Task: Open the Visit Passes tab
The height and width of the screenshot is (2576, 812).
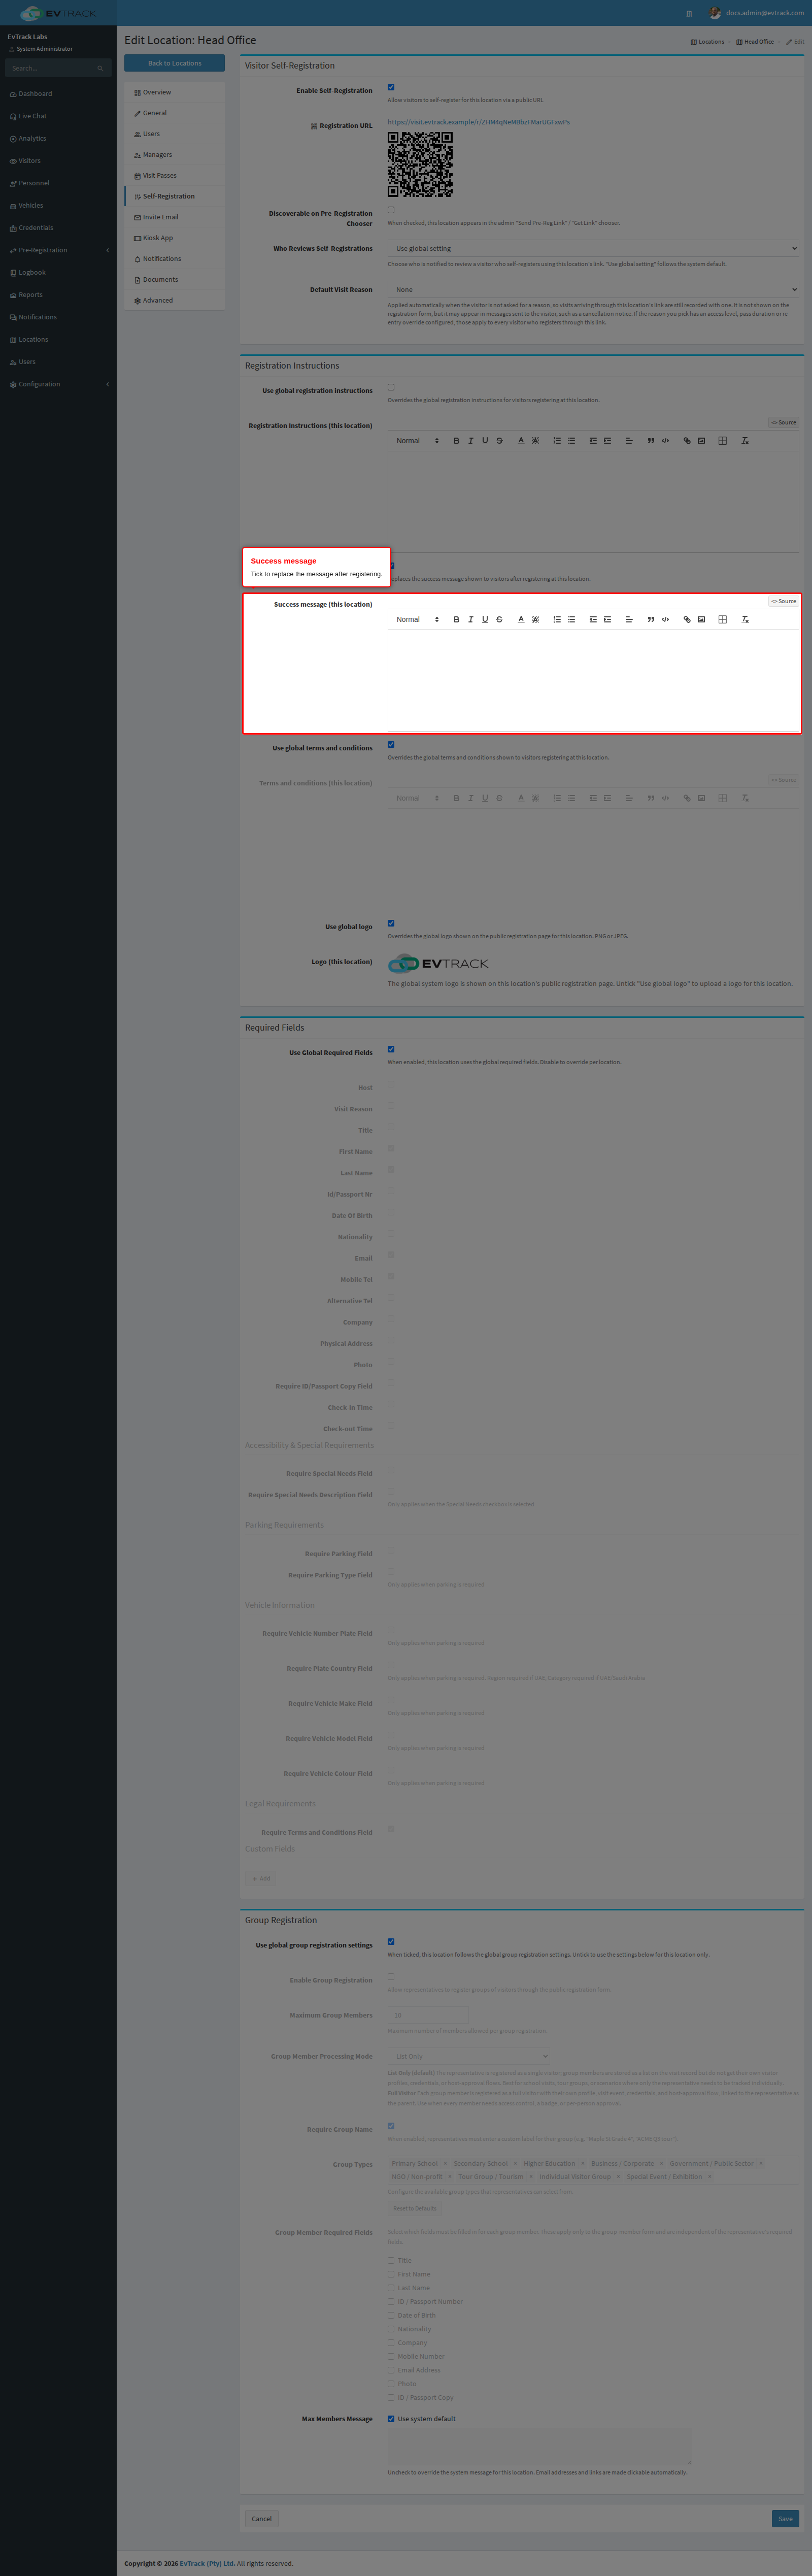Action: click(x=174, y=175)
